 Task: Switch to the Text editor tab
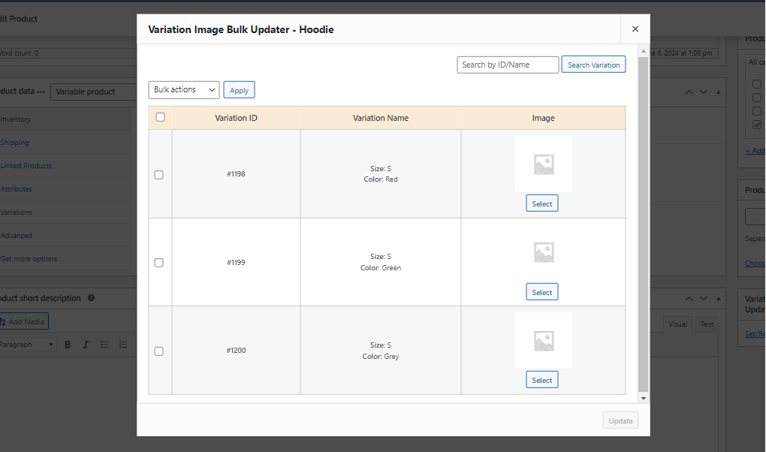coord(706,324)
